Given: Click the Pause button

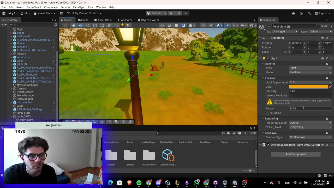Looking at the screenshot, I should [x=178, y=13].
